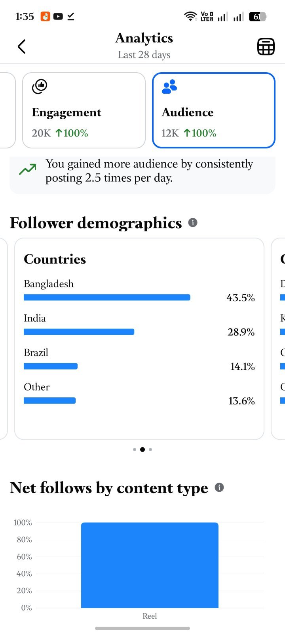Tap the Bangladesh percentage bar
Viewport: 285px width, 635px height.
107,297
